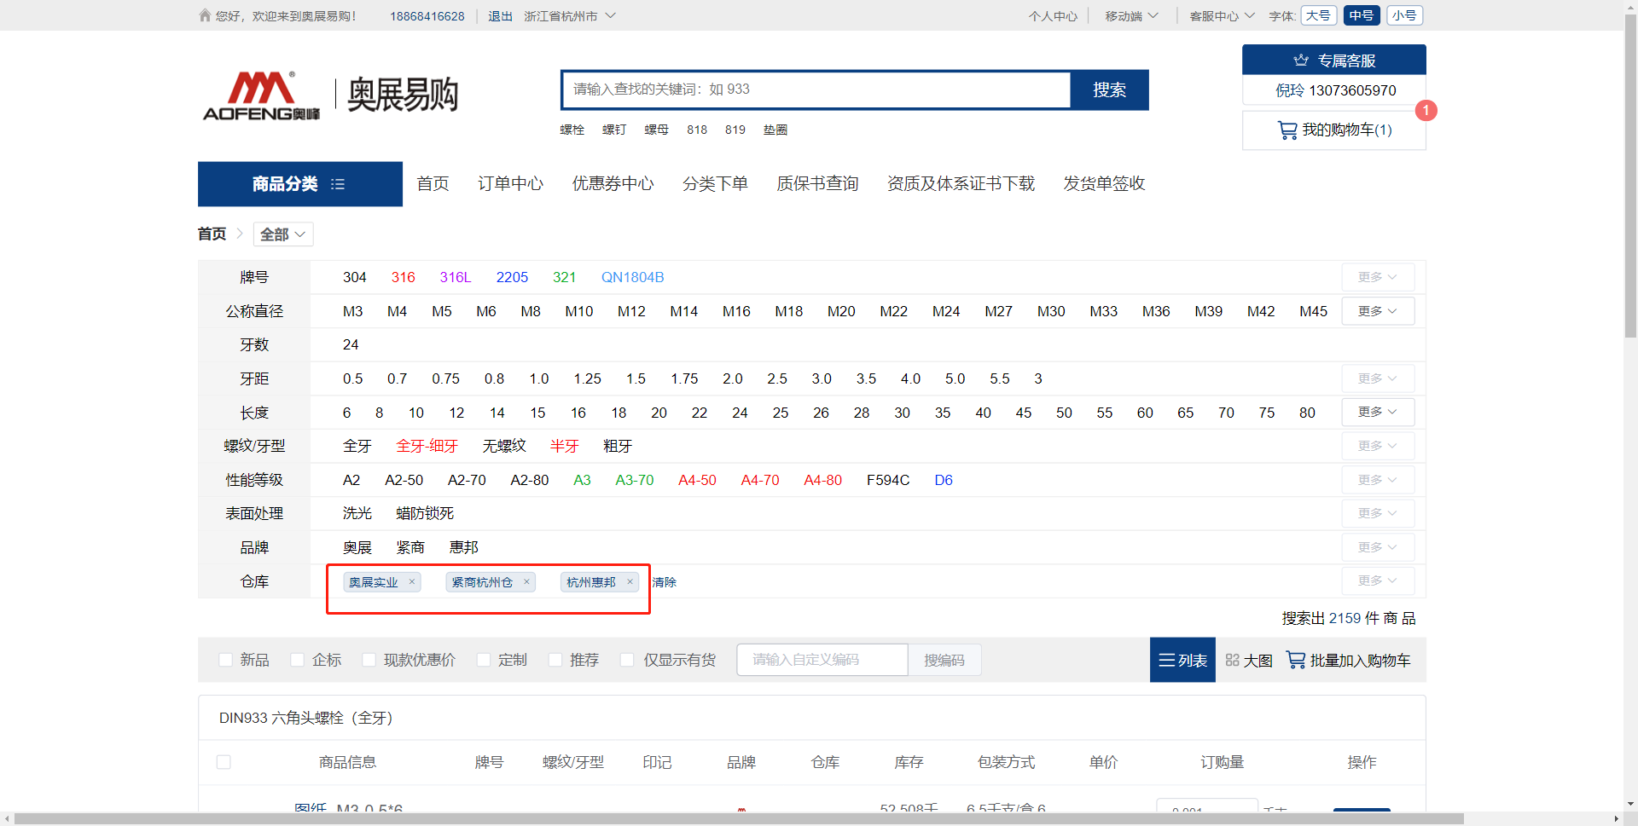The image size is (1638, 826).
Task: Select the 小号 font size
Action: click(x=1404, y=15)
